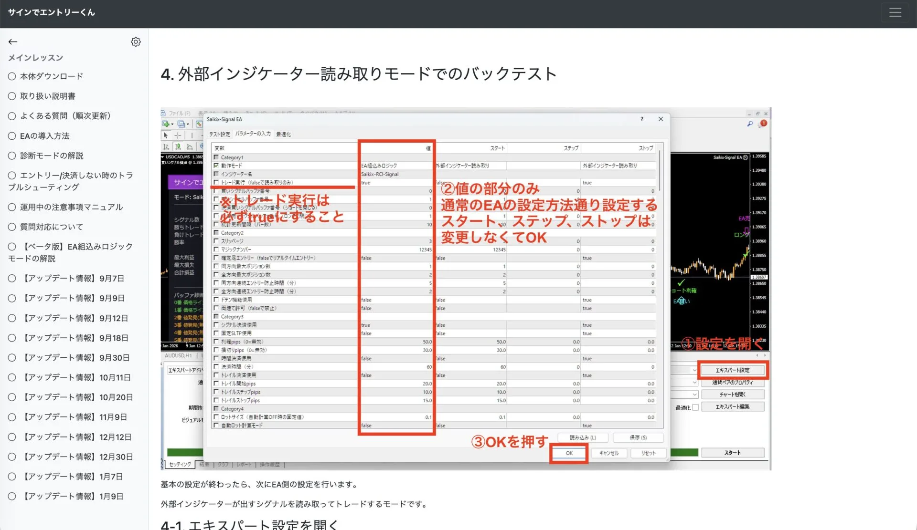Image resolution: width=917 pixels, height=530 pixels.
Task: Switch to the 最適化 tab
Action: pyautogui.click(x=283, y=134)
